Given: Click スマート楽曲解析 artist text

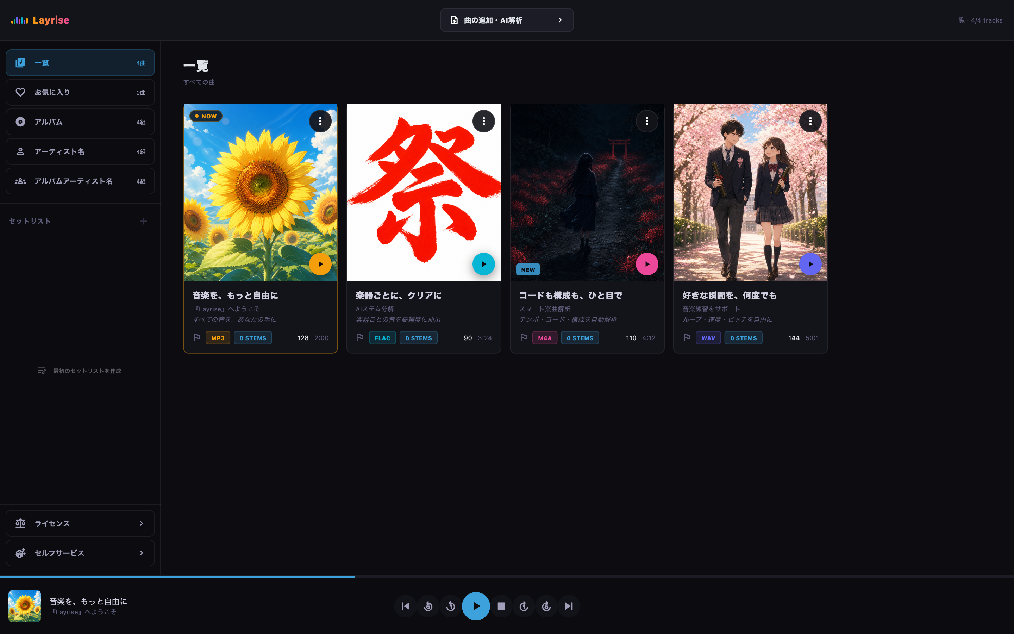Looking at the screenshot, I should pos(545,309).
